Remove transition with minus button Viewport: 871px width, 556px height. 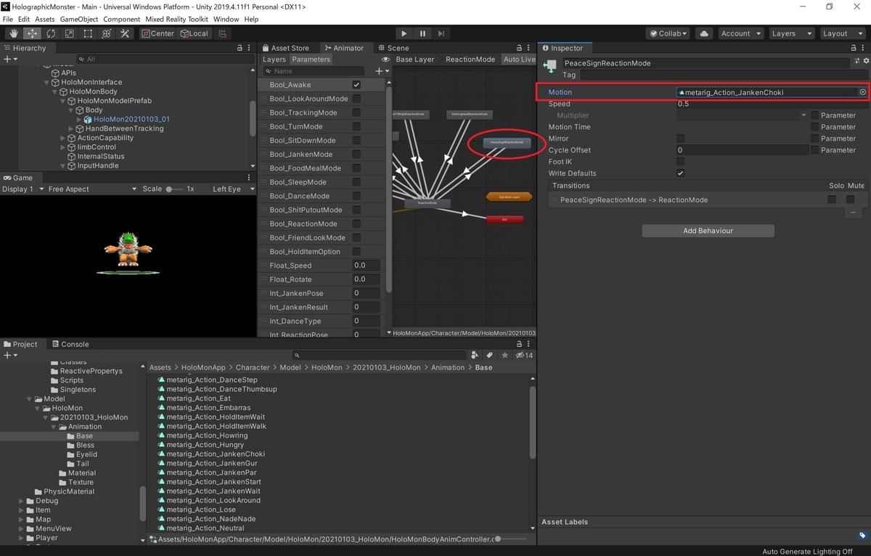[x=854, y=213]
